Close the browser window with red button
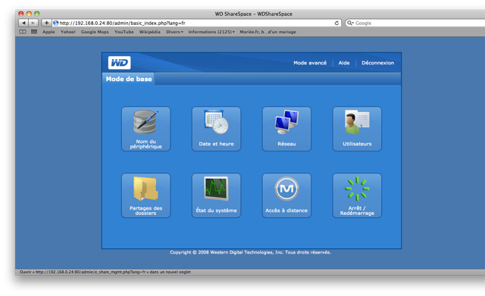Screen dimensions: 485x296 coord(21,14)
